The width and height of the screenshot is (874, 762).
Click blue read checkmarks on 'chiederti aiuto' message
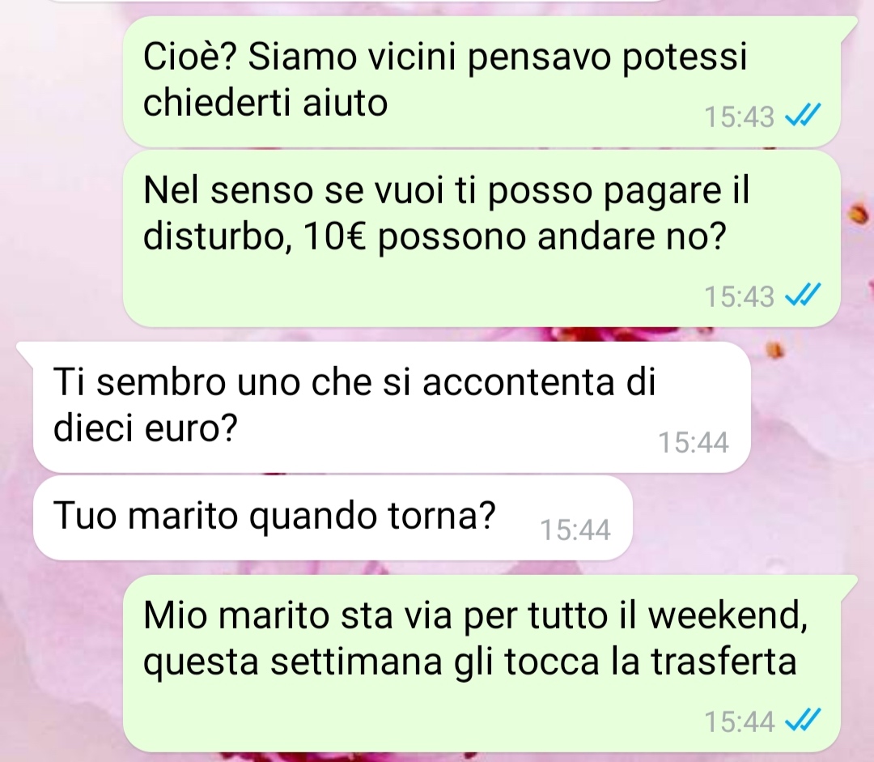pos(803,116)
